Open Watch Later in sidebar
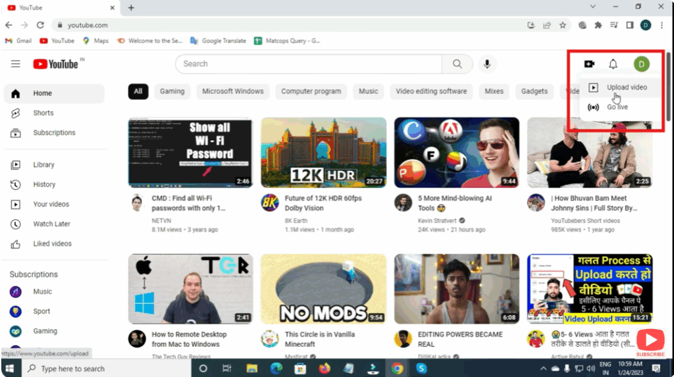Screen dimensions: 674x377 click(x=51, y=224)
